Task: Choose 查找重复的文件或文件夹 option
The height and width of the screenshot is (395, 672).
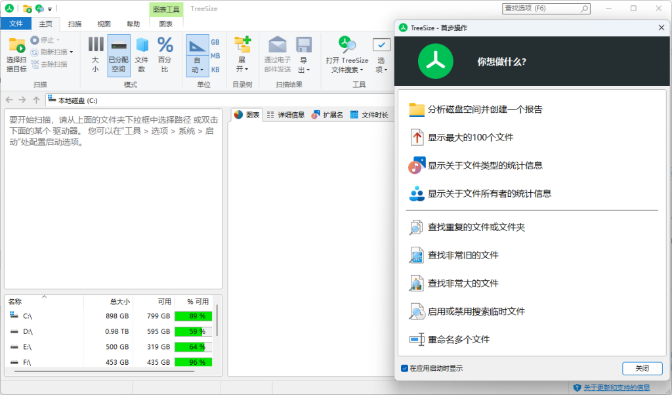Action: [x=476, y=227]
